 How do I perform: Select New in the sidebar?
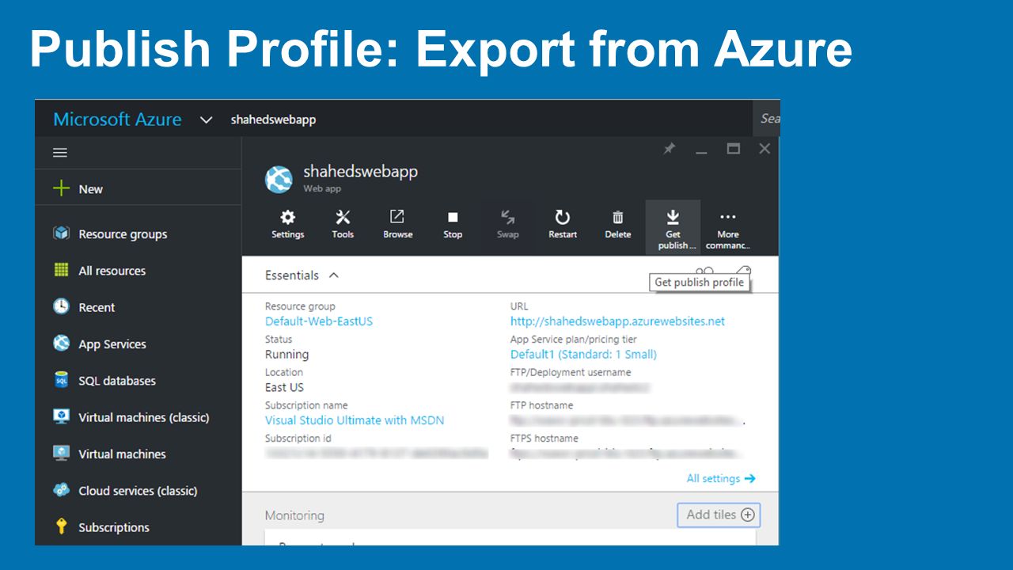coord(91,189)
